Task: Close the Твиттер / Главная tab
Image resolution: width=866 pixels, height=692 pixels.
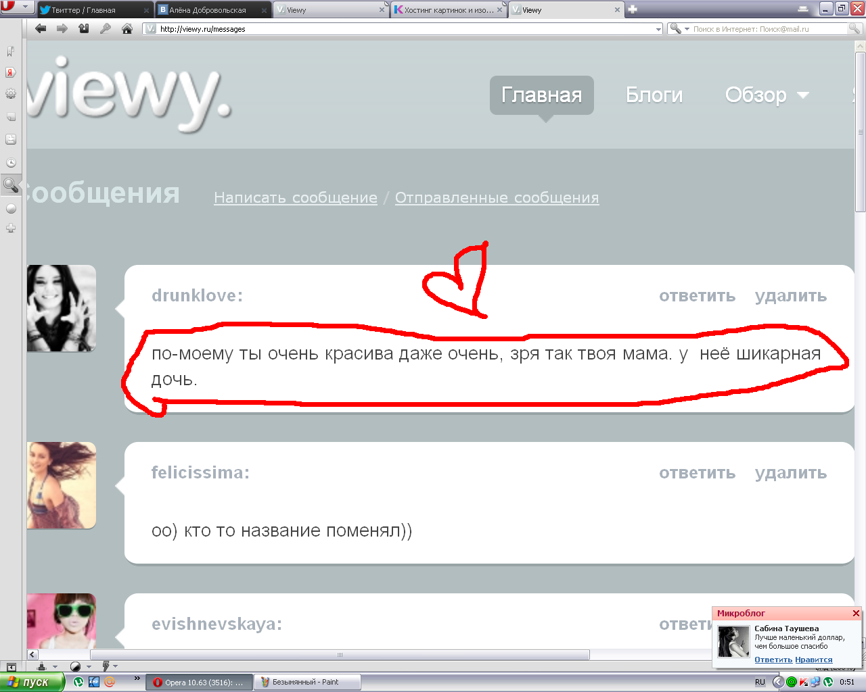Action: point(146,10)
